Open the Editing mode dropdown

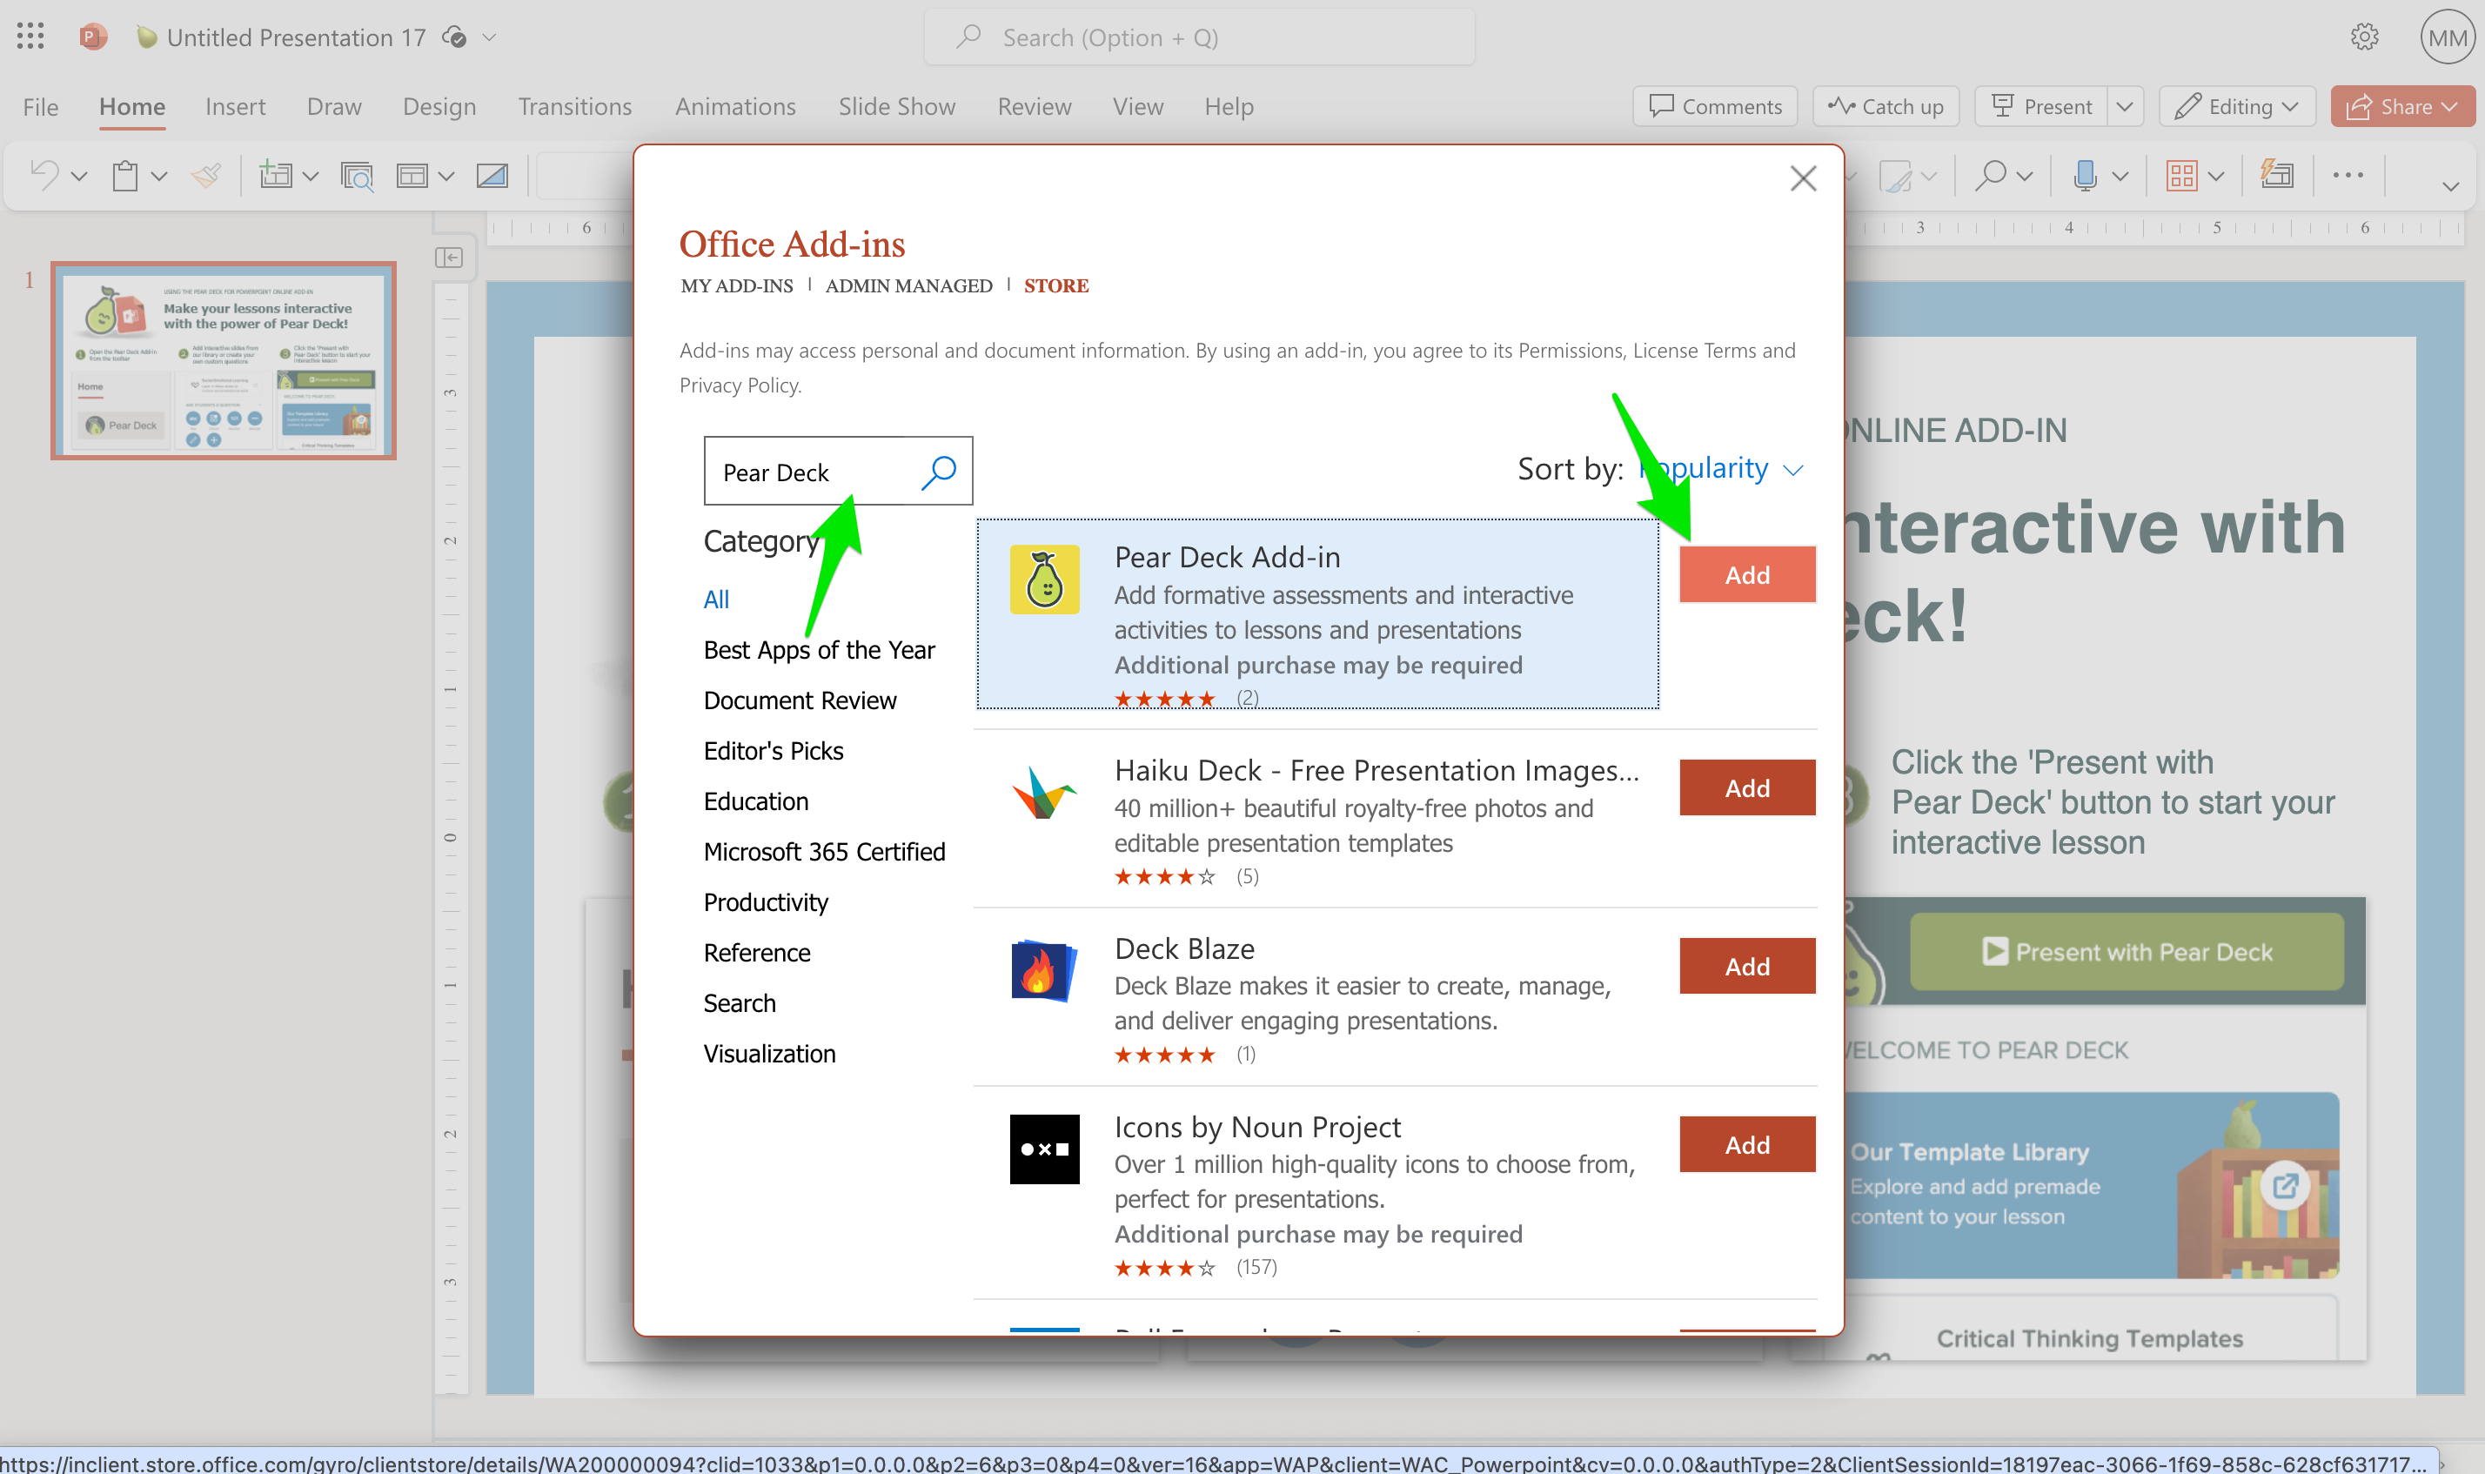click(2237, 106)
